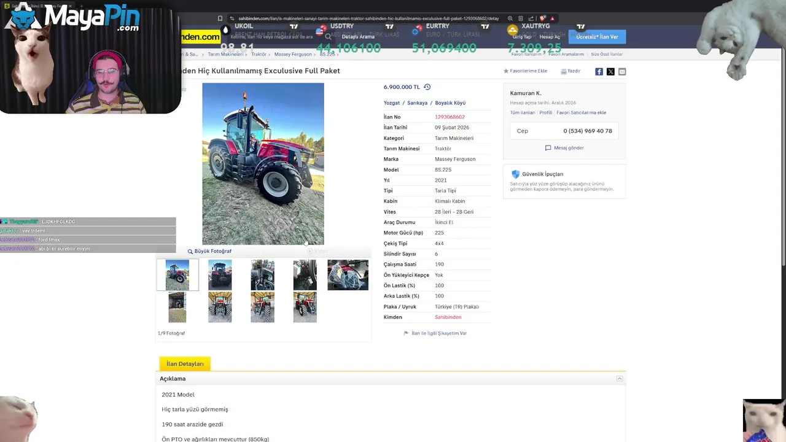The image size is (786, 442).
Task: Open Favori Aramalarım
Action: click(x=566, y=54)
